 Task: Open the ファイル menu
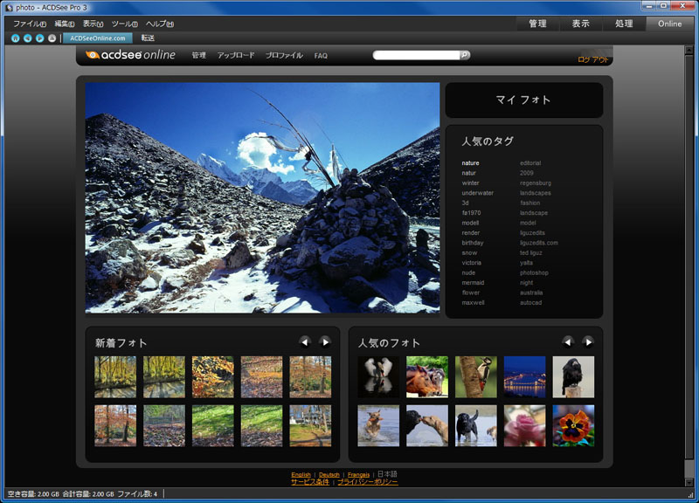[30, 24]
